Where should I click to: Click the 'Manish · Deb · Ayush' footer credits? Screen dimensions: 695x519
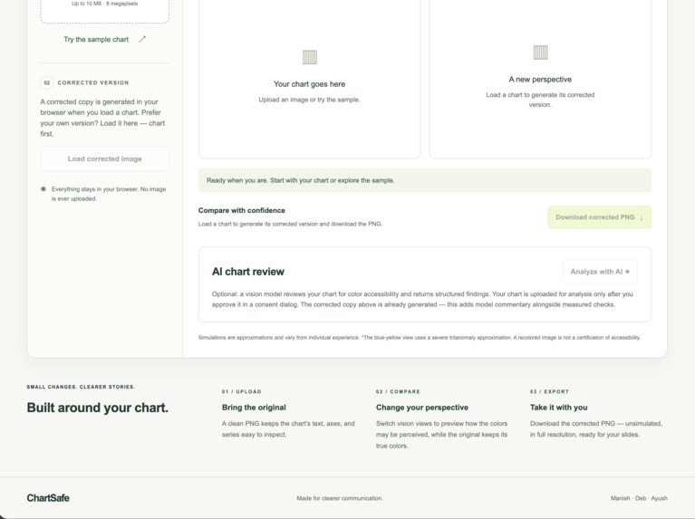pyautogui.click(x=639, y=498)
